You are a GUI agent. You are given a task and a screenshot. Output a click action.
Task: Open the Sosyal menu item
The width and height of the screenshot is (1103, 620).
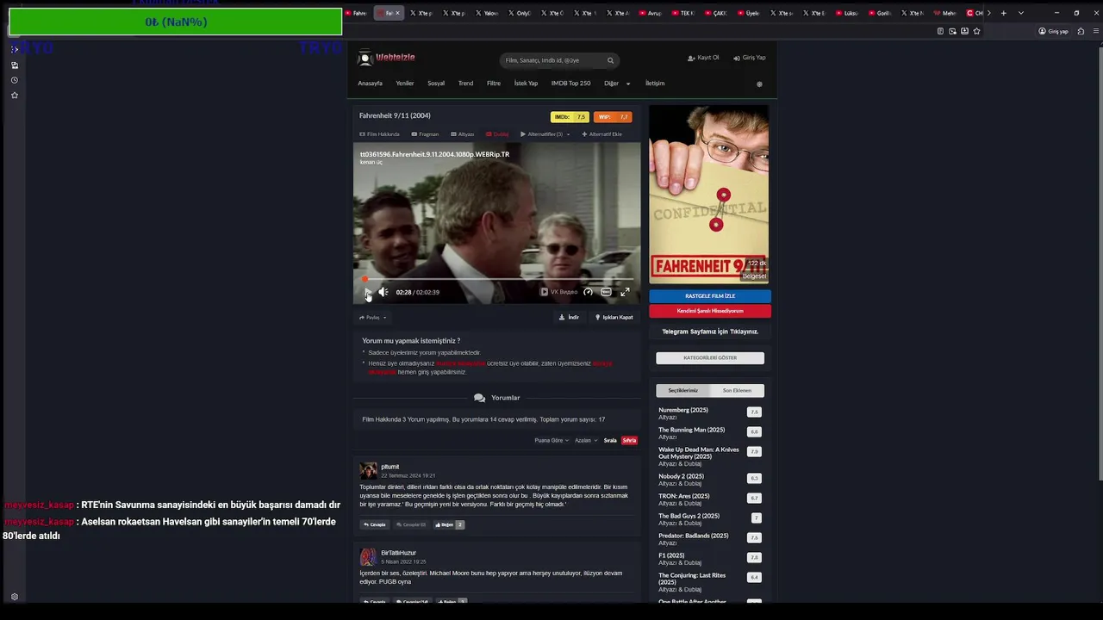pyautogui.click(x=436, y=84)
